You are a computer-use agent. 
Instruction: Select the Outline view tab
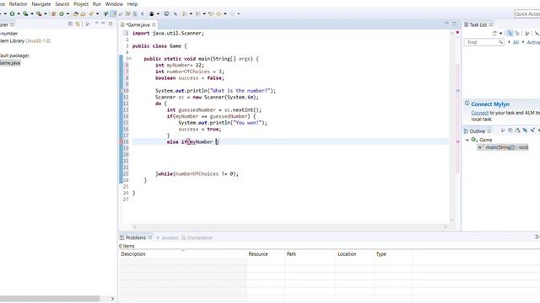click(478, 131)
